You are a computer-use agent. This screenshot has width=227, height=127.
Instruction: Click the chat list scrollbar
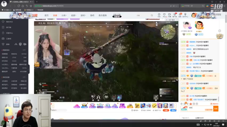[x=218, y=99]
